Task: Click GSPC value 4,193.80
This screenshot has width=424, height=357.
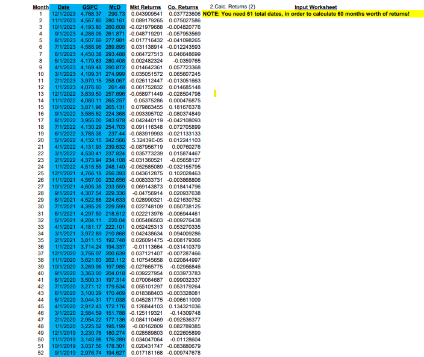Action: 91,27
